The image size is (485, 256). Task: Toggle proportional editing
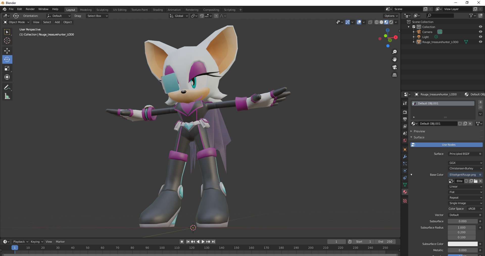click(216, 16)
